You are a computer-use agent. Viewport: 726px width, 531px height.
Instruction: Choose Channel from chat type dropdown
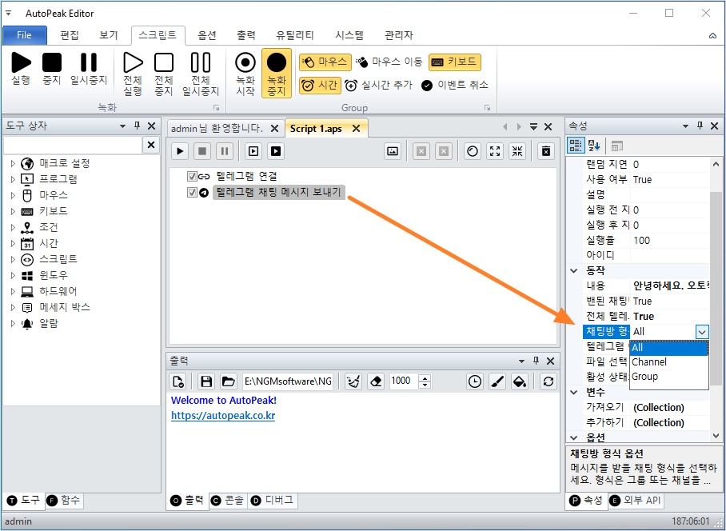(669, 362)
